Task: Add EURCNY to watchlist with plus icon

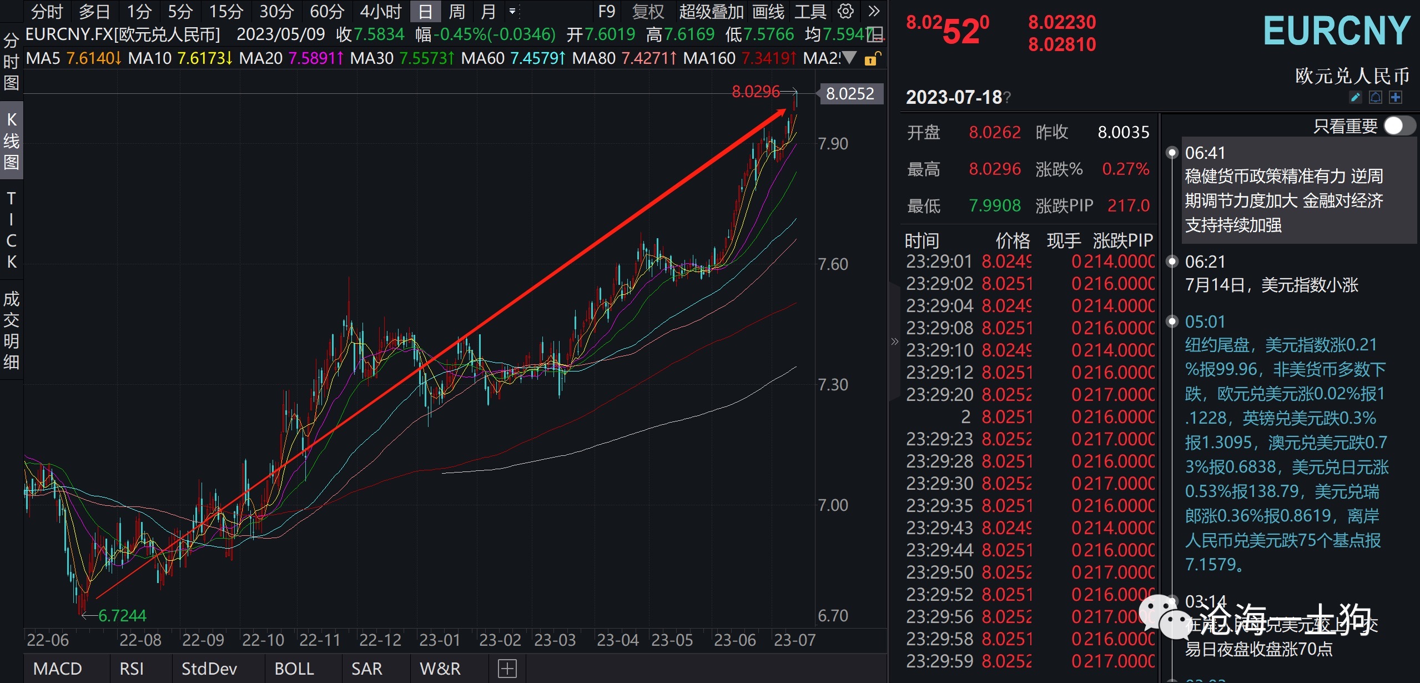Action: [1396, 98]
